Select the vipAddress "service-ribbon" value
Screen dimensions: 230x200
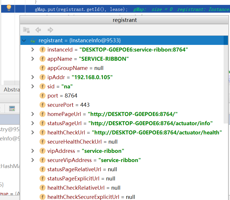(x=103, y=151)
